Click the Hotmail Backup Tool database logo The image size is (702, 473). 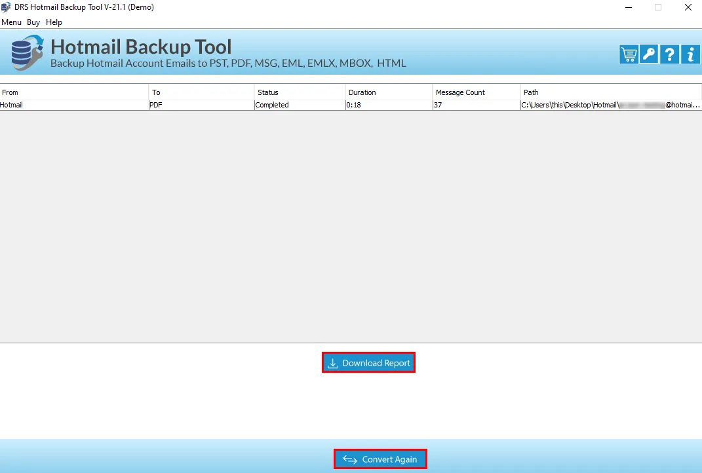(28, 52)
